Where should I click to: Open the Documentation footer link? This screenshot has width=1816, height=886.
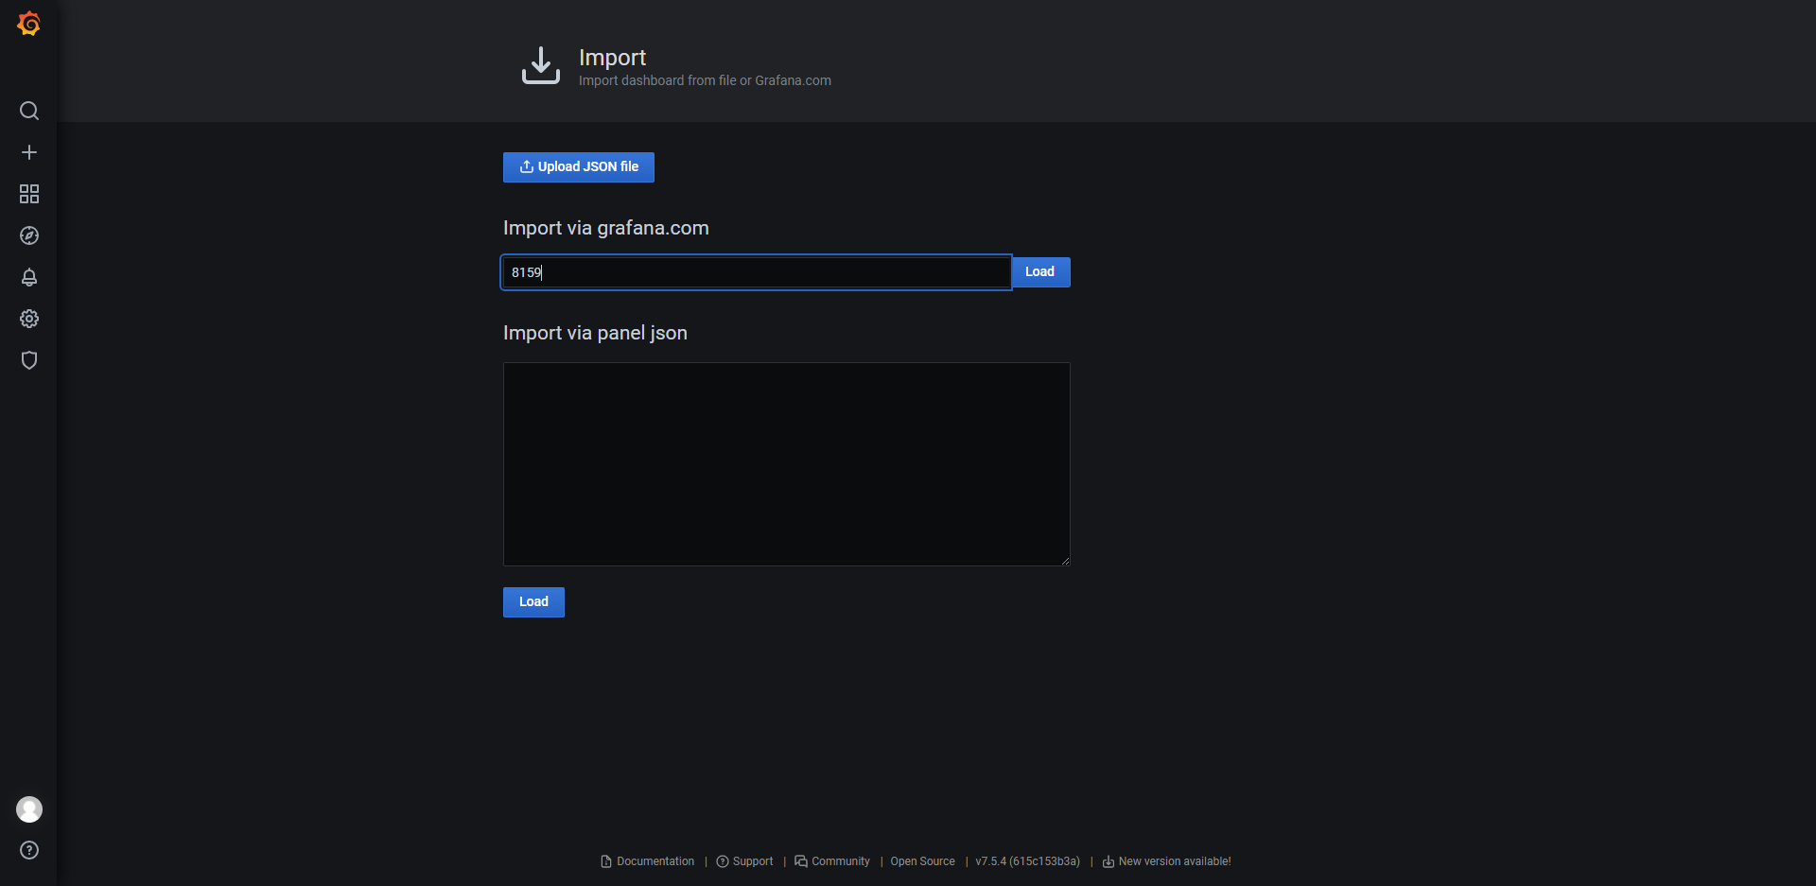[648, 861]
